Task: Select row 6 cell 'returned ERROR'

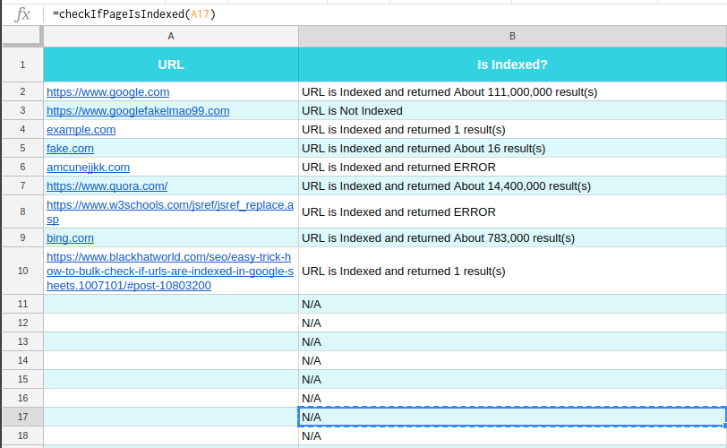Action: click(x=512, y=167)
